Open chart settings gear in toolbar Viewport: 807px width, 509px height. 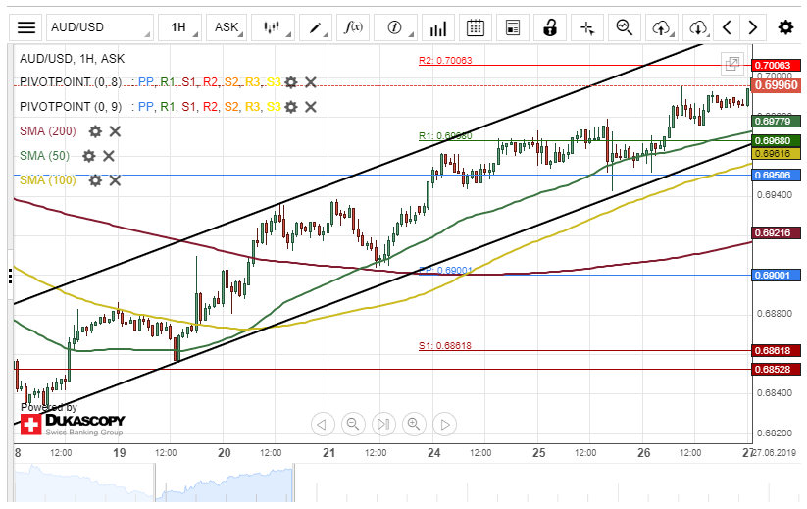pyautogui.click(x=785, y=27)
